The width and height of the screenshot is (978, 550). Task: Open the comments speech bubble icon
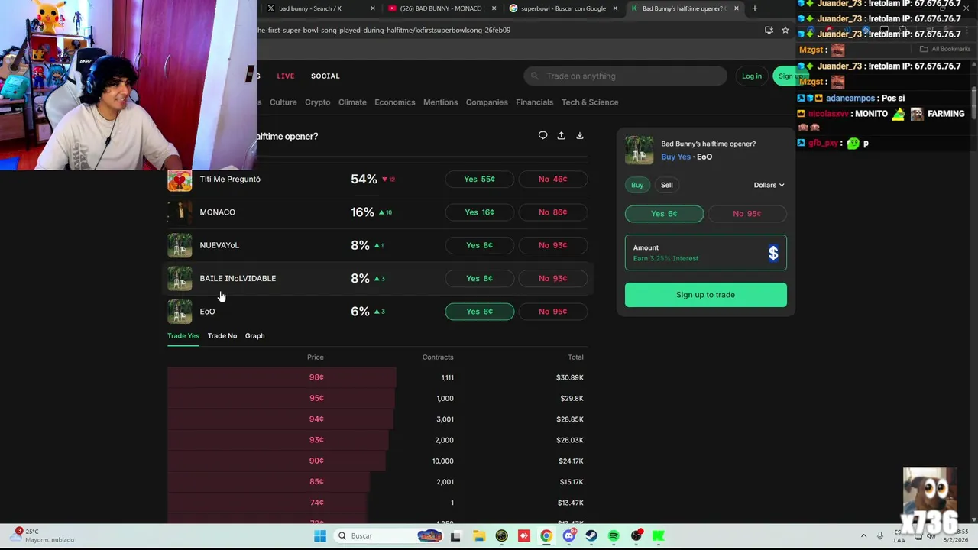click(542, 135)
